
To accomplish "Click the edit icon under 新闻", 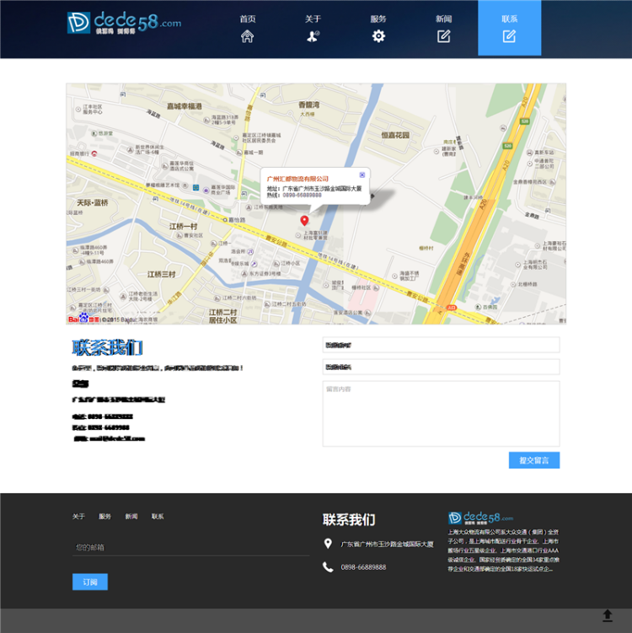I will [443, 36].
